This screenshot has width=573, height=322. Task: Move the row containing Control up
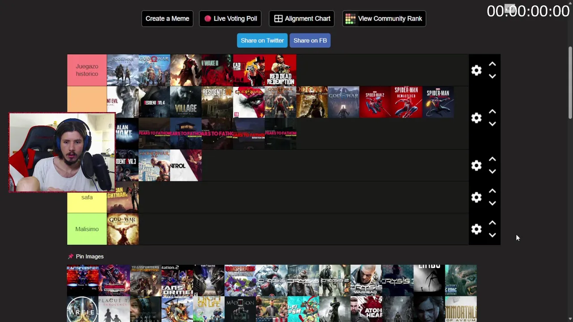[492, 160]
